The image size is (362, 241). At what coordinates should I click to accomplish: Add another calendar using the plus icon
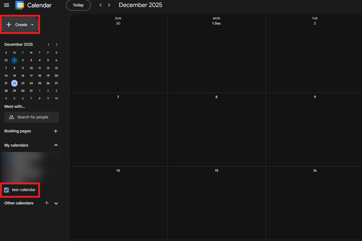click(x=46, y=203)
